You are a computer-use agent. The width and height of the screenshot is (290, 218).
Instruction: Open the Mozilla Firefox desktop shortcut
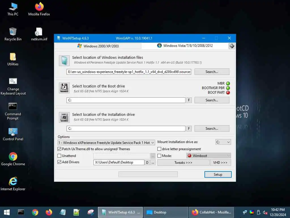tap(39, 9)
